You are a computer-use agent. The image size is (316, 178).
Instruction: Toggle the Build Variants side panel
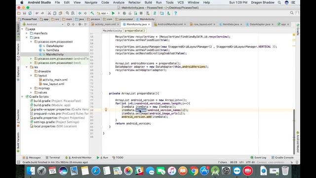pyautogui.click(x=18, y=142)
